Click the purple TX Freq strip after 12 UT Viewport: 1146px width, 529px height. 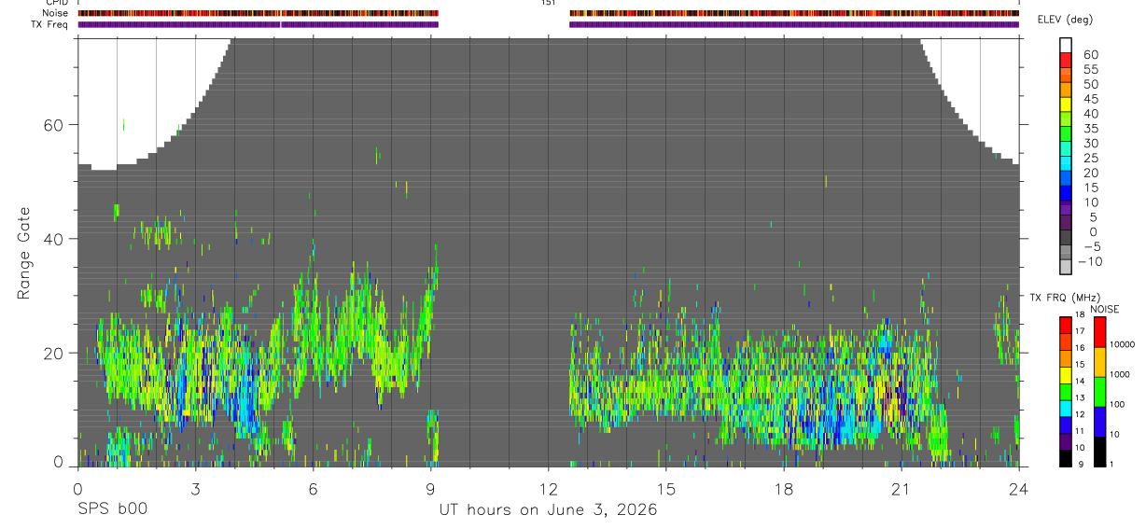(794, 24)
